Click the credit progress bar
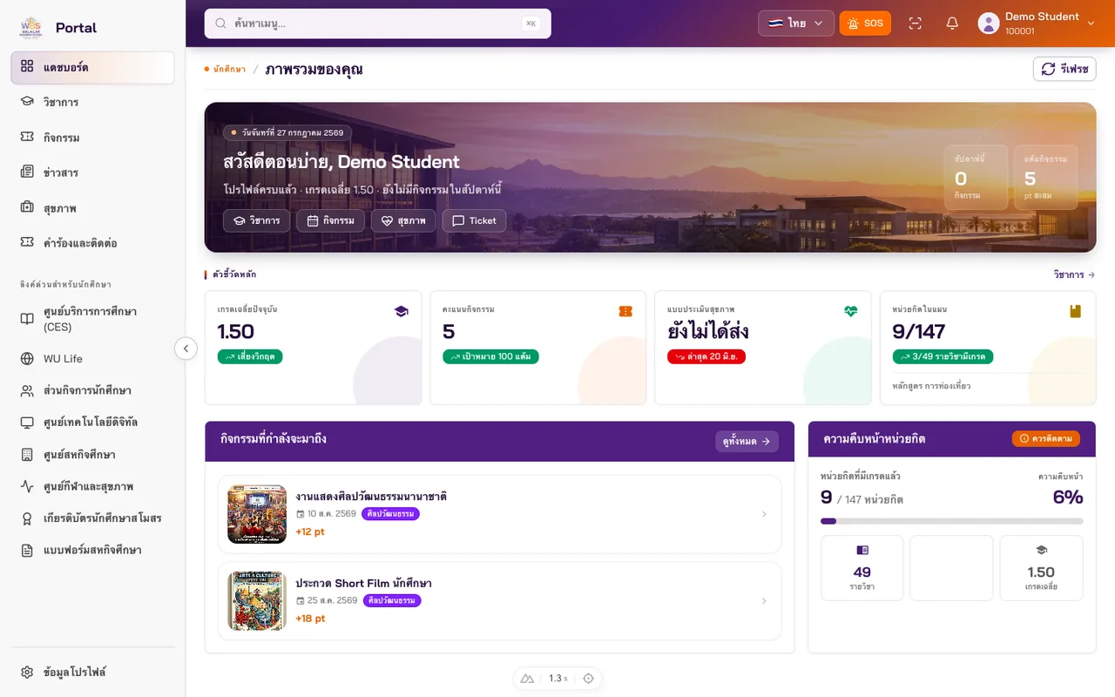Viewport: 1115px width, 697px height. pos(952,521)
